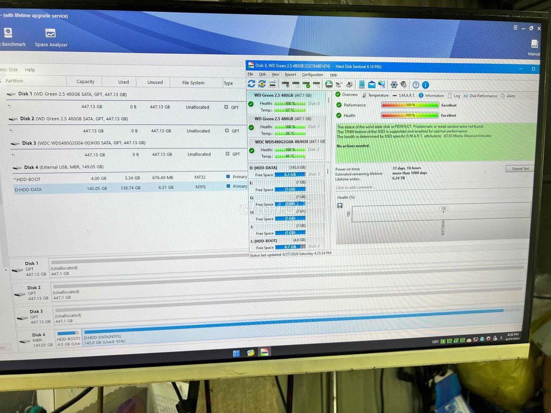The width and height of the screenshot is (551, 413).
Task: Click the refresh icon in Hard Disk Sentinel toolbar
Action: pyautogui.click(x=251, y=83)
